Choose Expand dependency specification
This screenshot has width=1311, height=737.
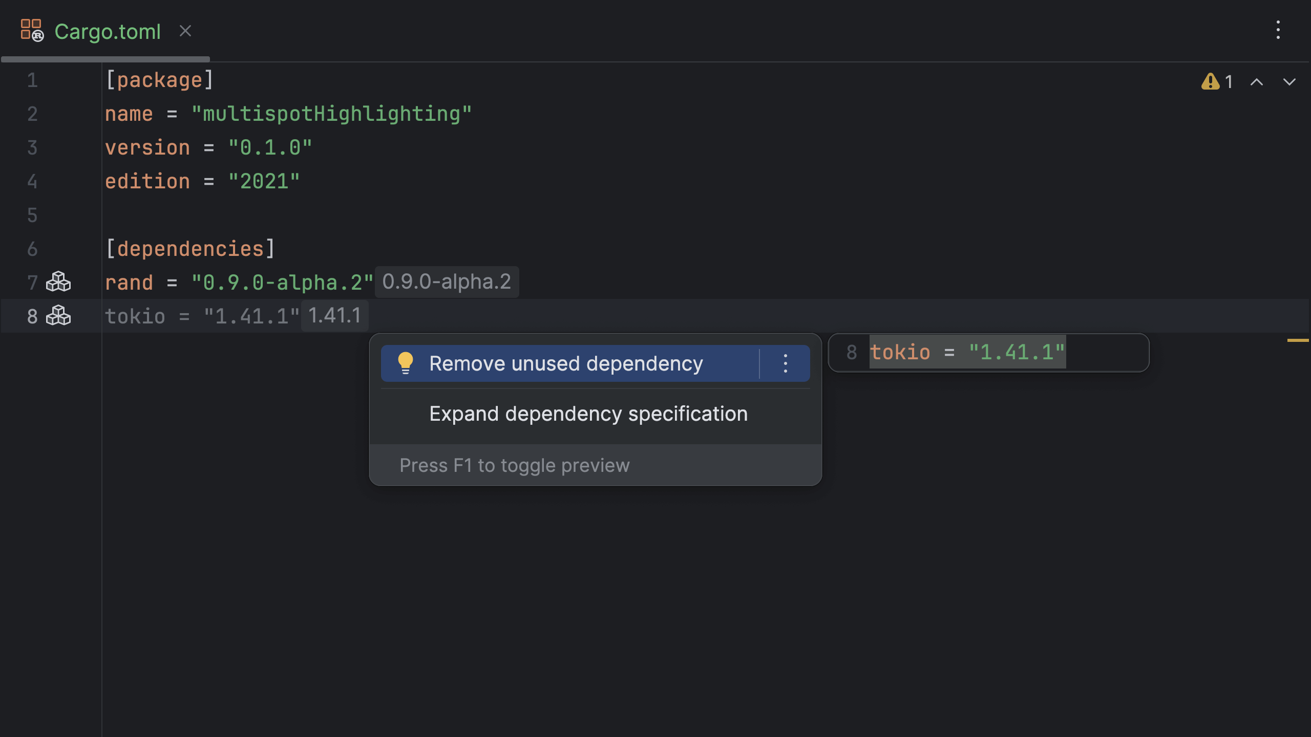point(588,414)
